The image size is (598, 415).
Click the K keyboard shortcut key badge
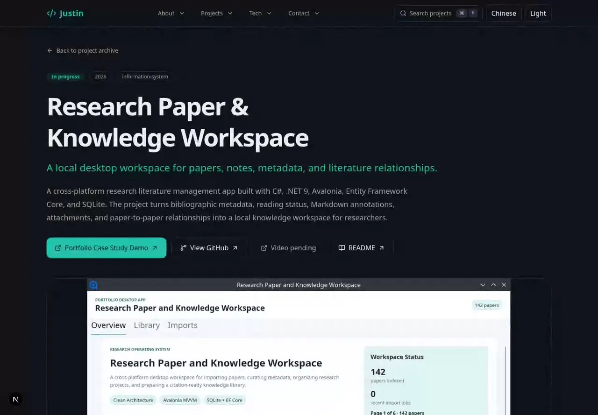coord(473,13)
